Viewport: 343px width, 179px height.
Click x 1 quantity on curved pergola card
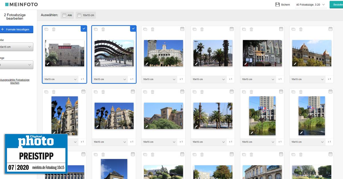click(x=132, y=79)
